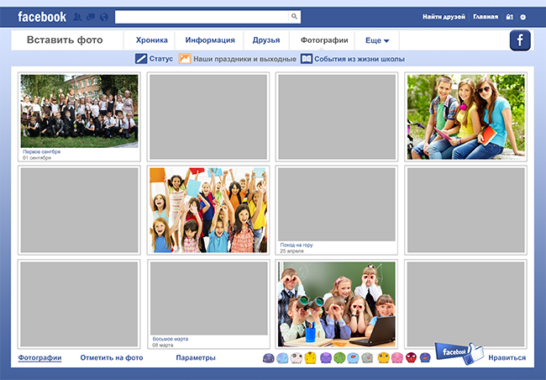Open the settings gear icon
Image resolution: width=546 pixels, height=380 pixels.
523,17
